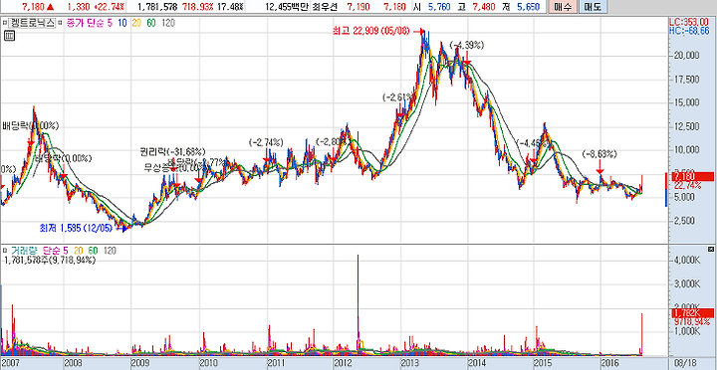Click the 20,000 price axis label
The height and width of the screenshot is (370, 717).
(x=687, y=56)
